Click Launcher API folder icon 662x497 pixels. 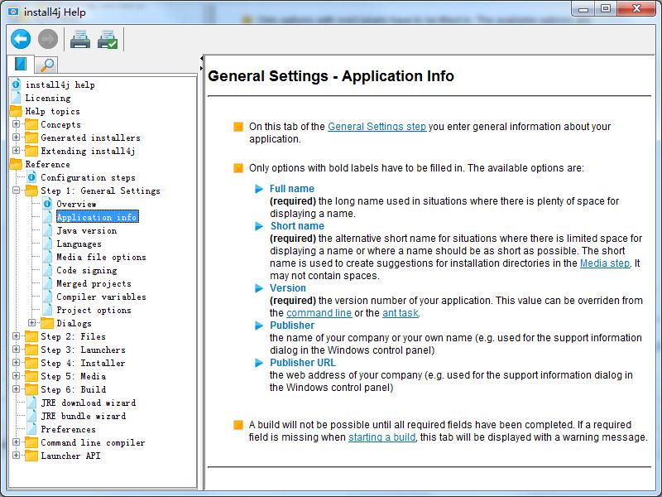[x=31, y=456]
